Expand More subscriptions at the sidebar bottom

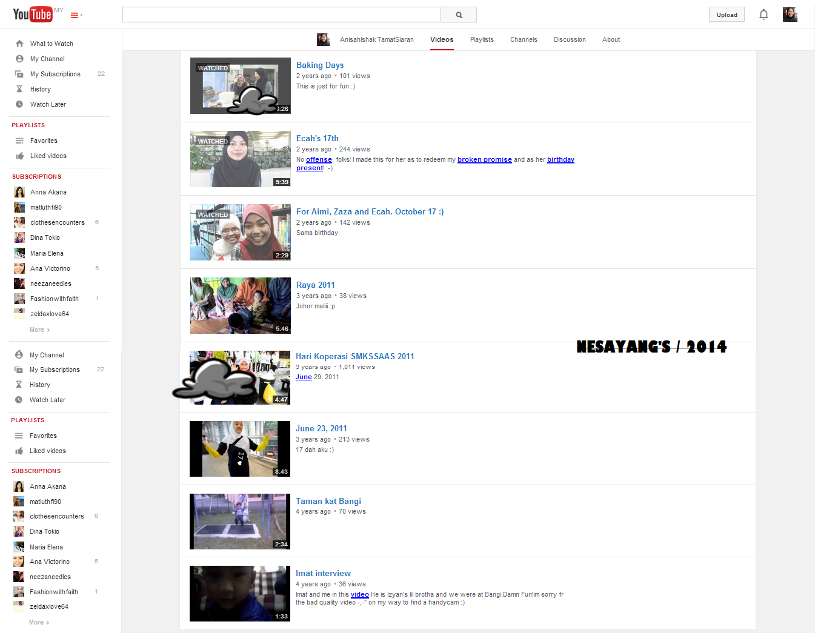pyautogui.click(x=39, y=622)
